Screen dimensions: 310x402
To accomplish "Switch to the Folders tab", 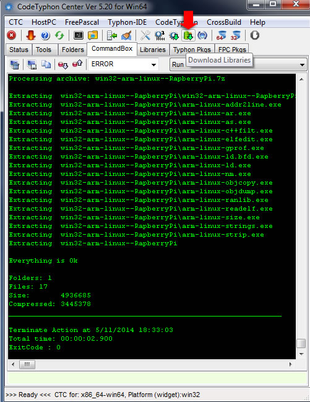I will coord(73,50).
